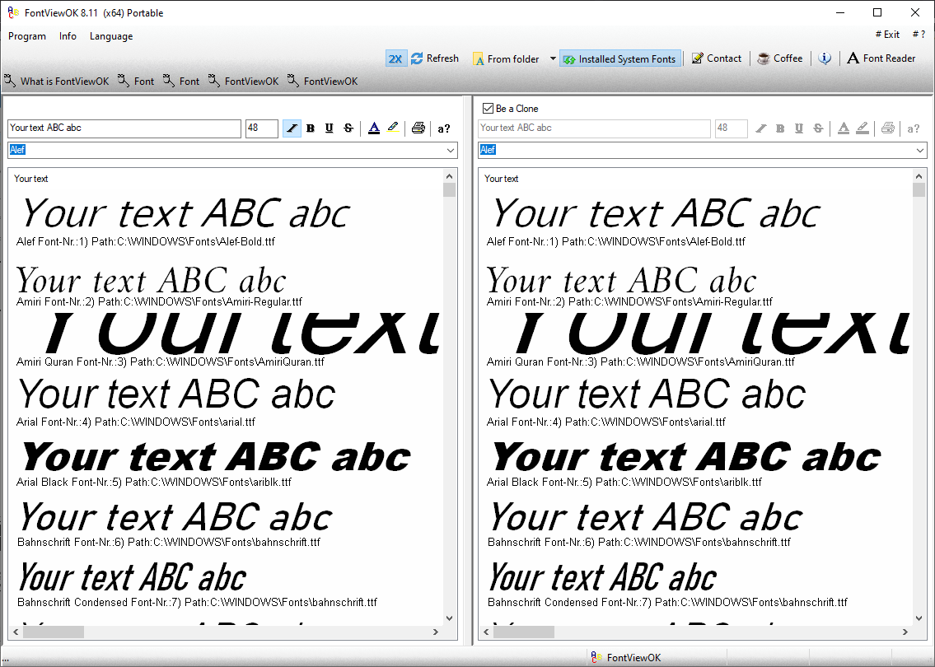935x667 pixels.
Task: Select Installed System Fonts
Action: (620, 59)
